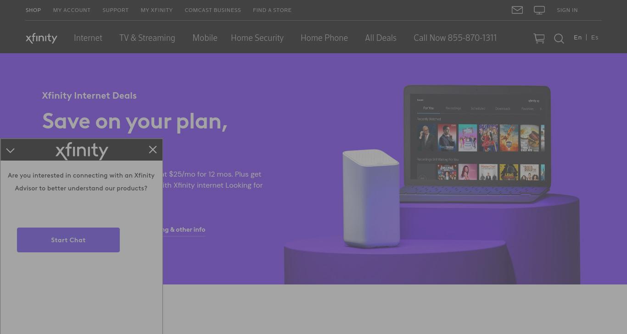Image resolution: width=627 pixels, height=334 pixels.
Task: Open the Mobile navigation menu
Action: click(x=205, y=38)
